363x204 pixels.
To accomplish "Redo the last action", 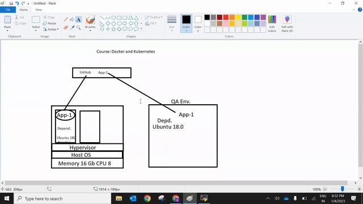I will [23, 3].
